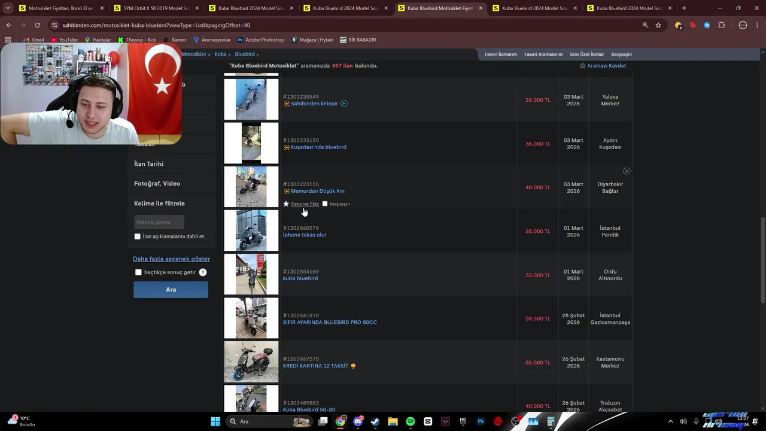Click the Windows taskbar Ara search box
The height and width of the screenshot is (431, 766).
[x=269, y=421]
